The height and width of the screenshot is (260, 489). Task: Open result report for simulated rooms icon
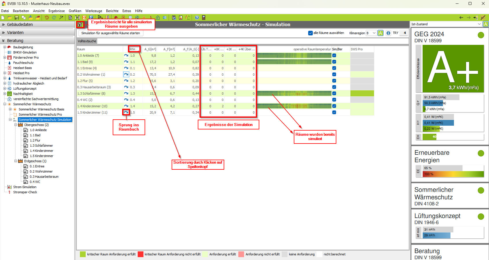click(x=80, y=25)
